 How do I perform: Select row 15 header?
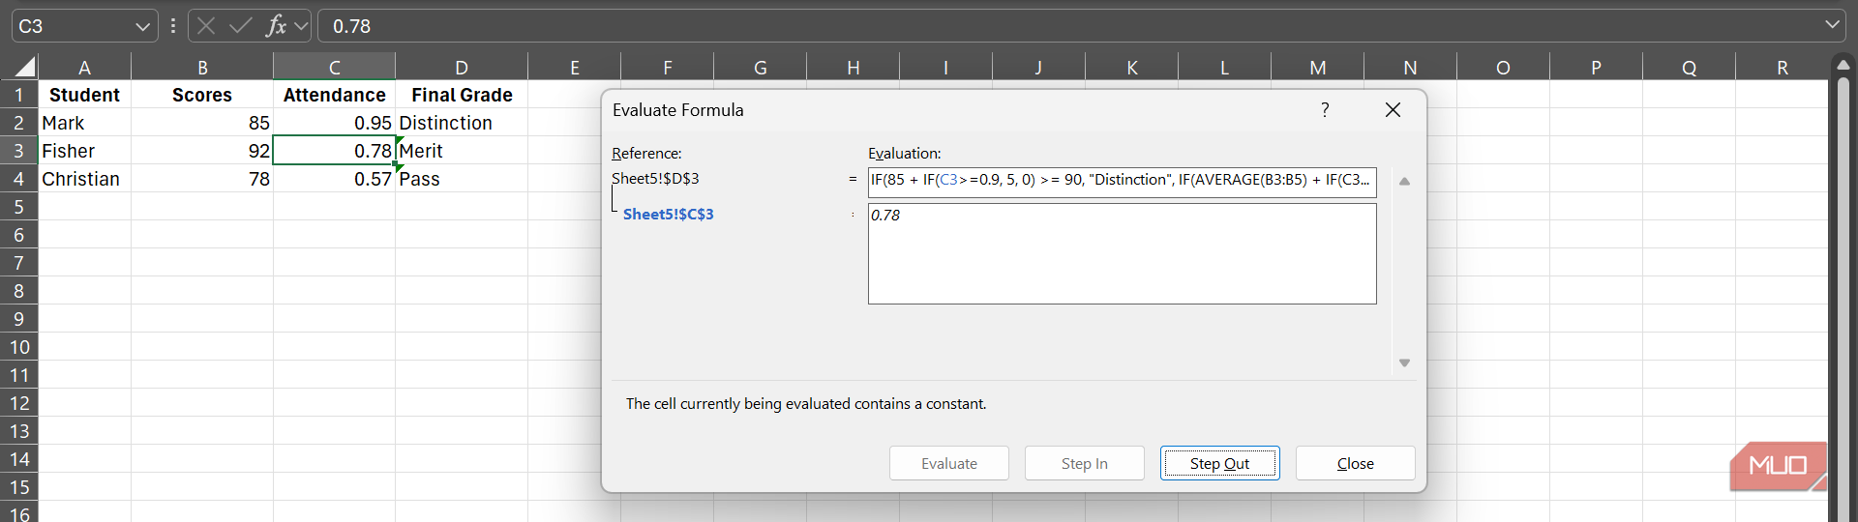[18, 487]
